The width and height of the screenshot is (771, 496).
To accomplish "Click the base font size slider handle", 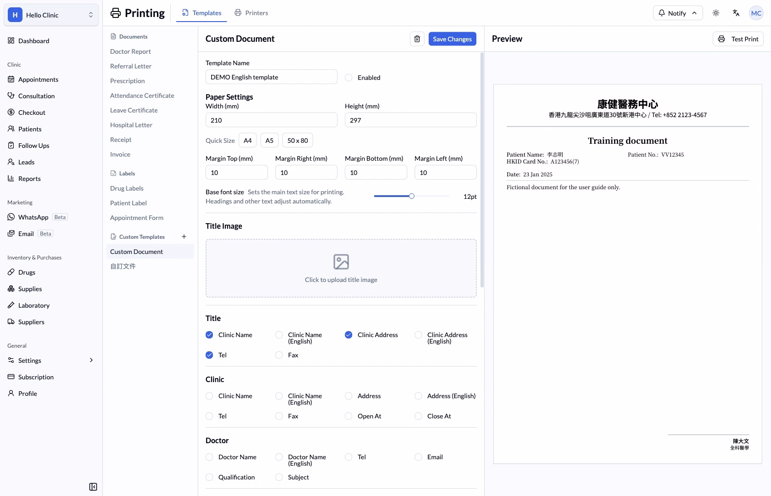I will [412, 196].
